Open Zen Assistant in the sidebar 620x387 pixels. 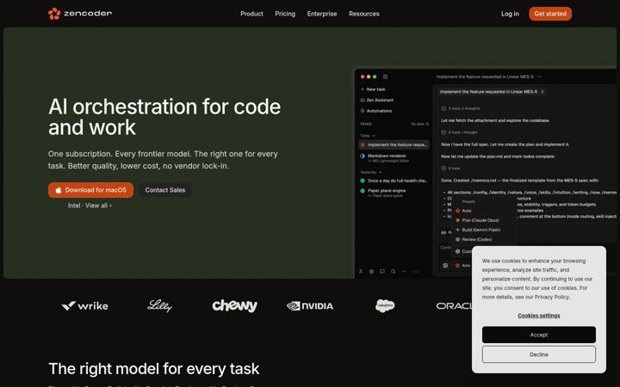[377, 100]
